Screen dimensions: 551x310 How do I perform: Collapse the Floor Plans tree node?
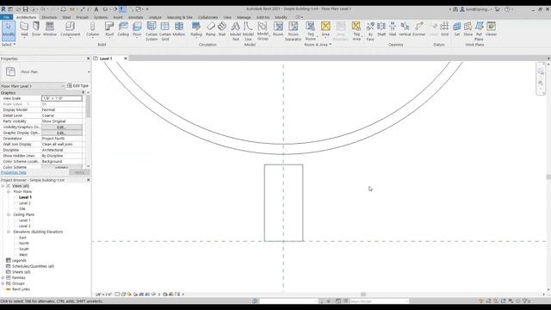pyautogui.click(x=9, y=191)
